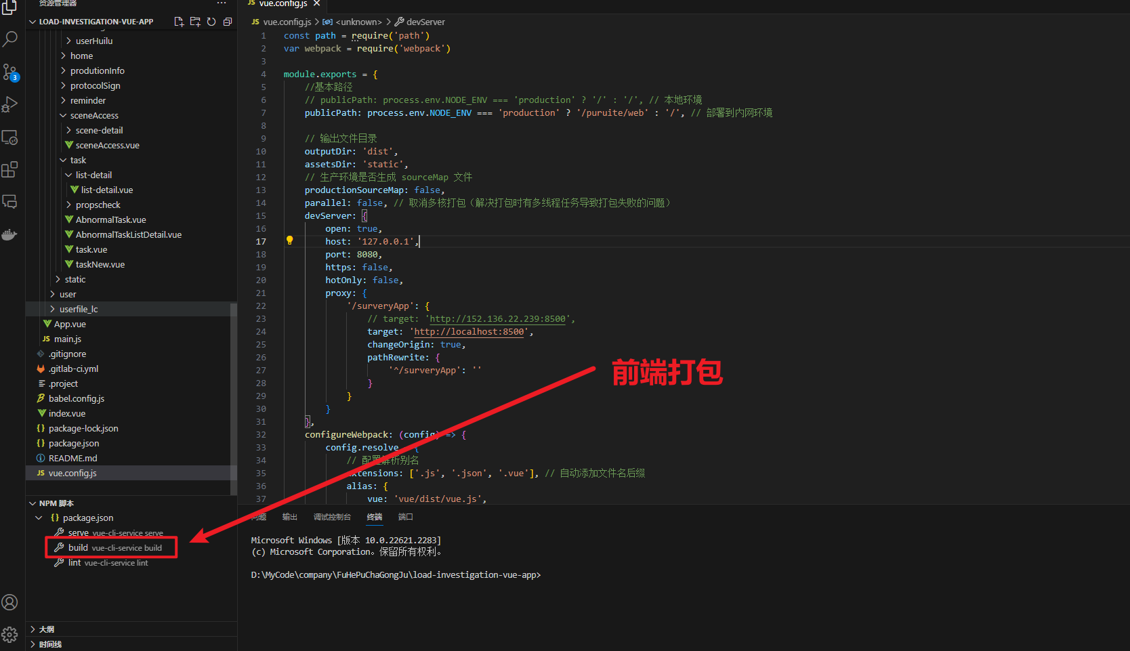Viewport: 1130px width, 651px height.
Task: Open Source Control view with badge 3
Action: (10, 72)
